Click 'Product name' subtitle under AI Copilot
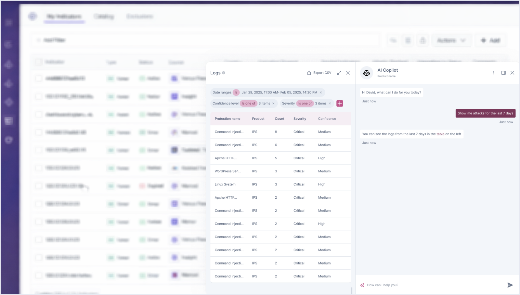Image resolution: width=520 pixels, height=295 pixels. pyautogui.click(x=386, y=76)
